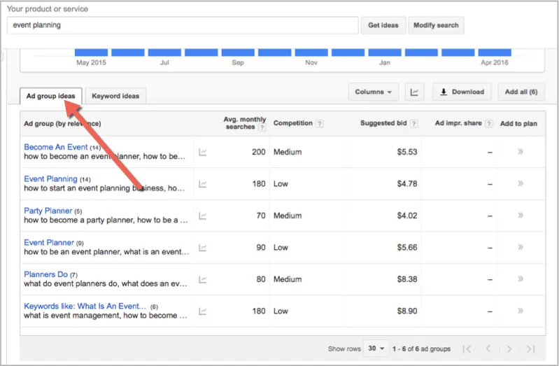Screen dimensions: 559x366
Task: Switch to Keyword ideas tab
Action: tap(115, 96)
